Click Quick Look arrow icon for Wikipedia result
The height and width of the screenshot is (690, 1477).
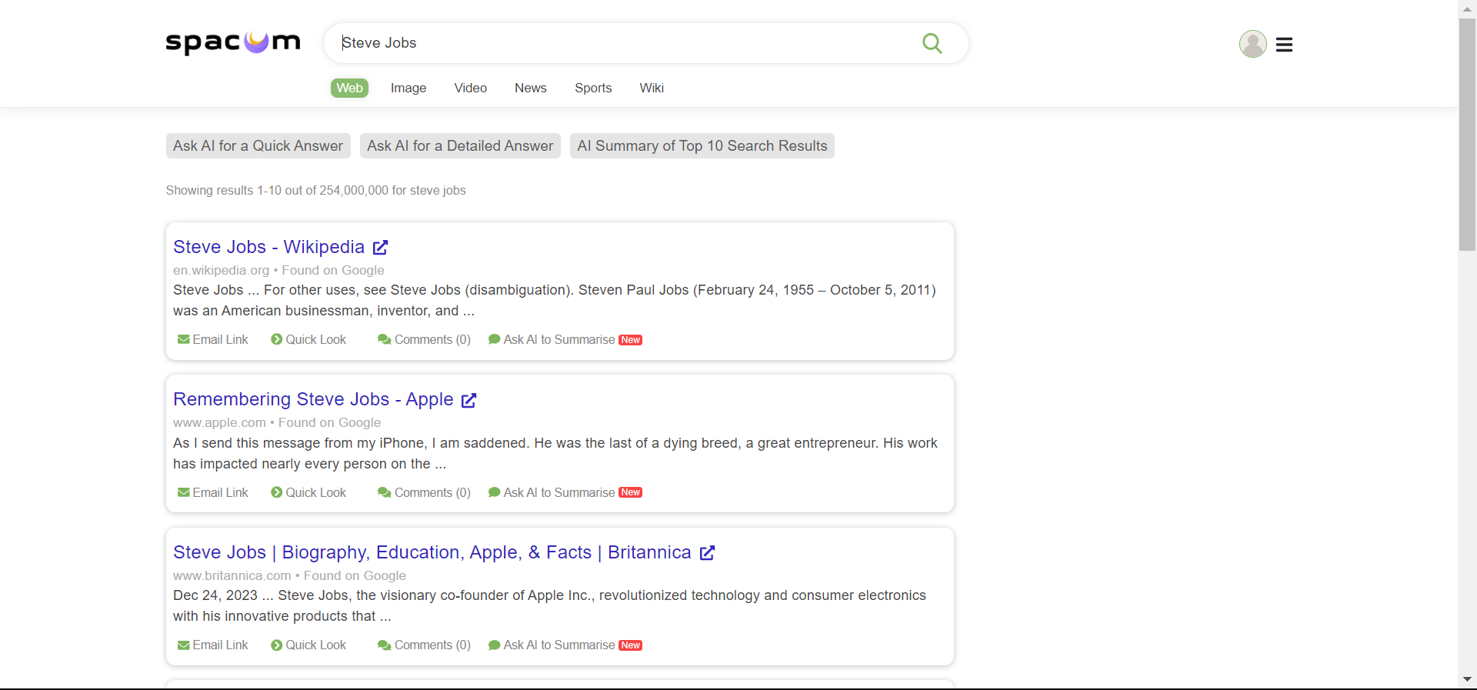pyautogui.click(x=277, y=339)
